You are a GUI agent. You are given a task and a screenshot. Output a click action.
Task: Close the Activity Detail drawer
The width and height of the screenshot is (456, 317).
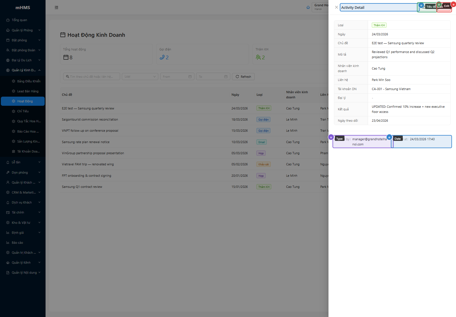pos(336,7)
